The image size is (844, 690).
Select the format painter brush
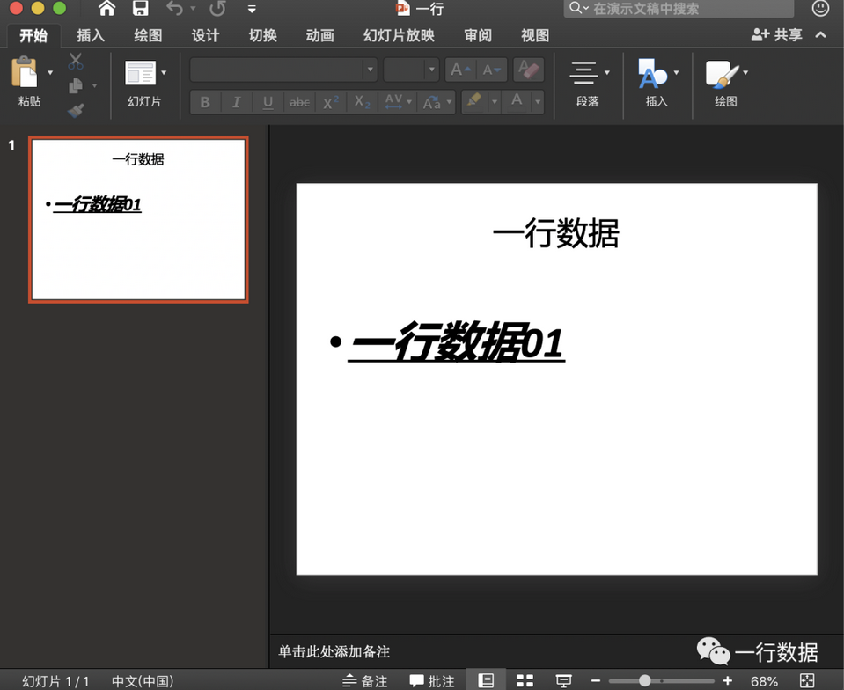click(x=76, y=110)
